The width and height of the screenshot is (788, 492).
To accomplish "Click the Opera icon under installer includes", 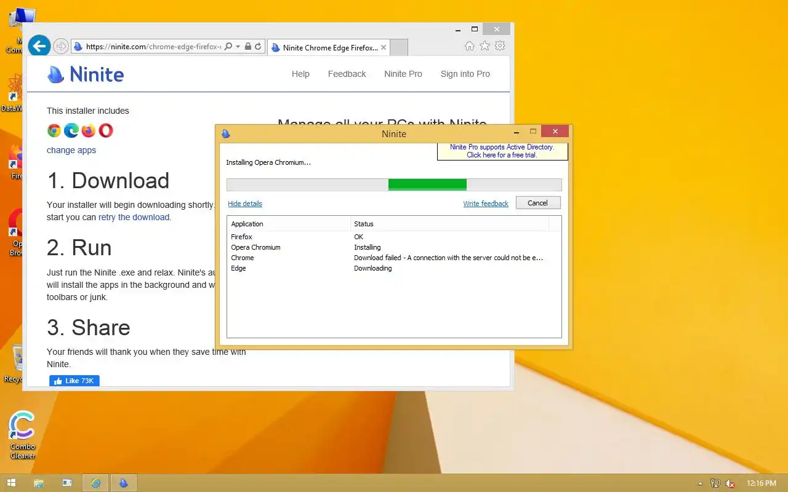I will coord(106,130).
